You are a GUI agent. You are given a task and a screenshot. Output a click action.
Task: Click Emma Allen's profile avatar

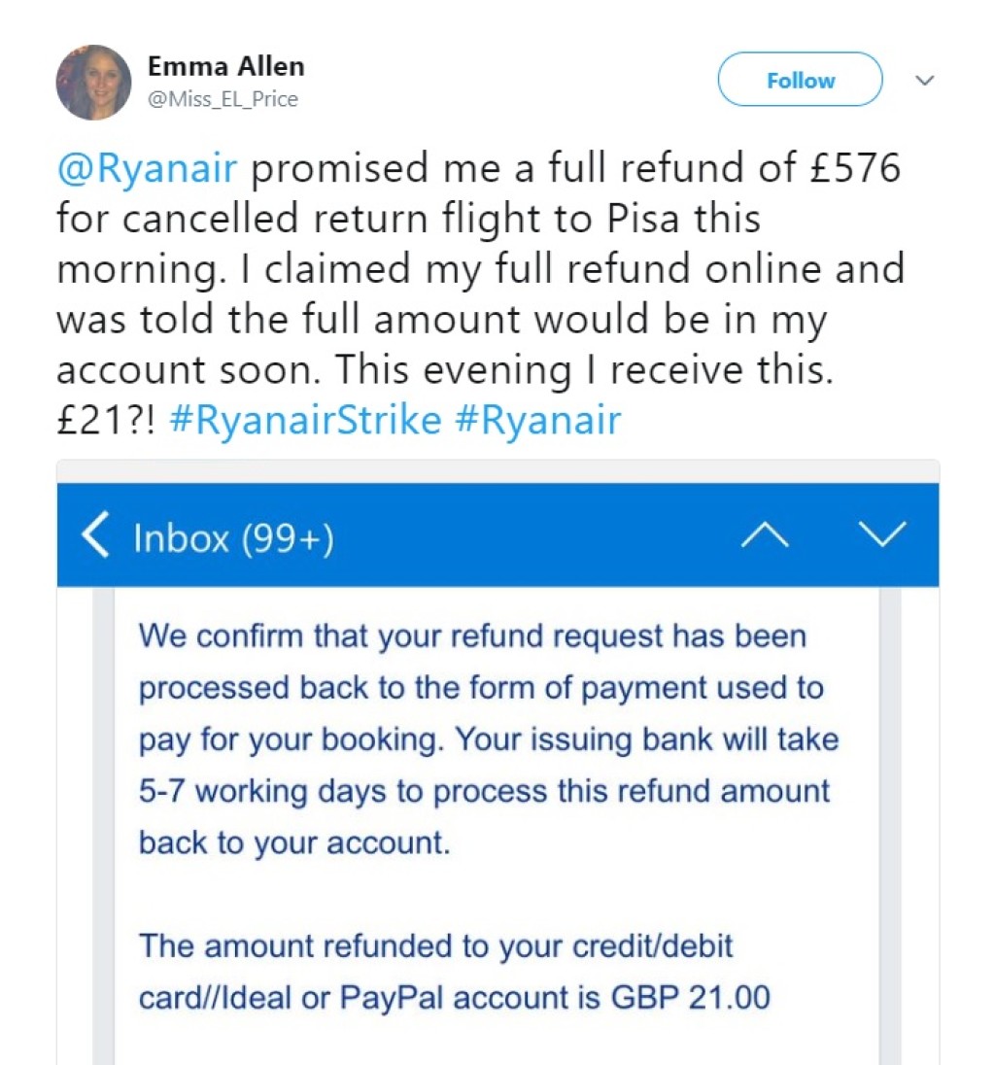tap(93, 83)
